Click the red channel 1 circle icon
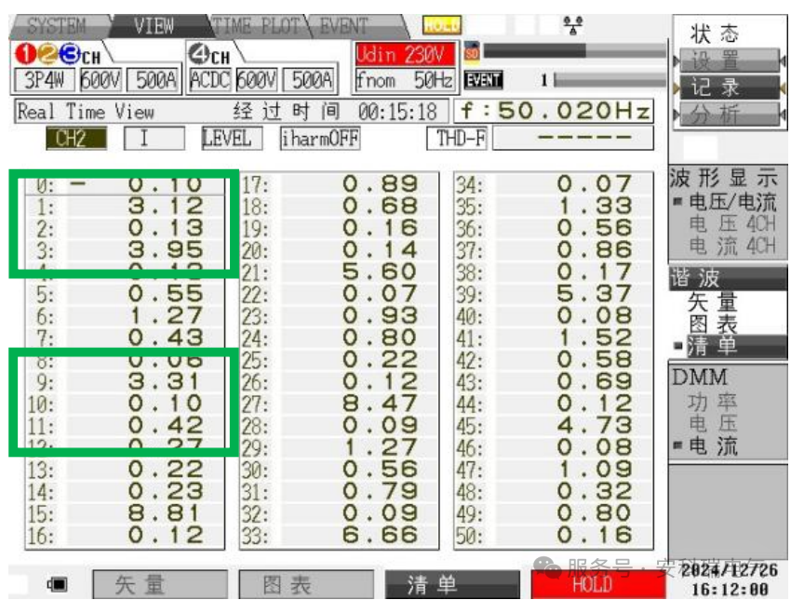 point(25,55)
